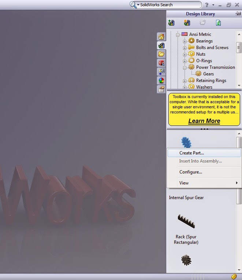Open the View Palette tab icon
Viewport: 242px width, 280px height.
tap(161, 72)
